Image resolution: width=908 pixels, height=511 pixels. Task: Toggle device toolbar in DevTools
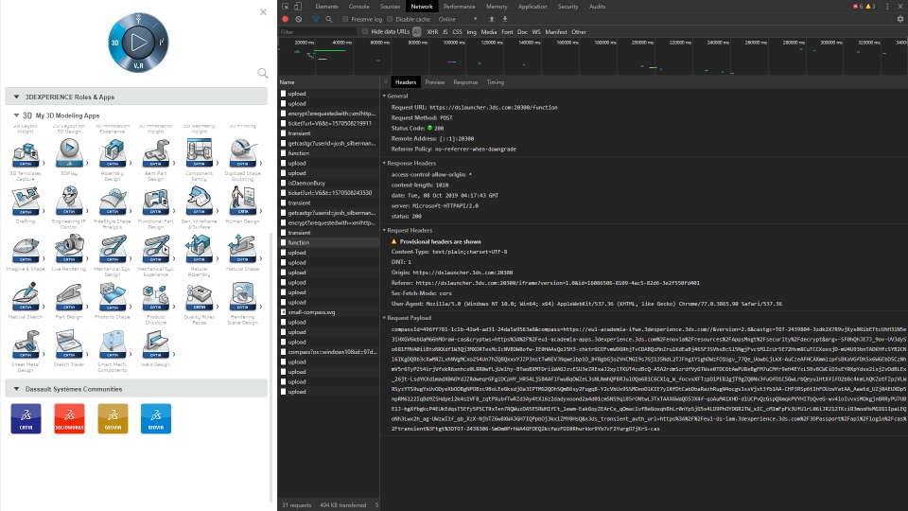click(x=298, y=7)
